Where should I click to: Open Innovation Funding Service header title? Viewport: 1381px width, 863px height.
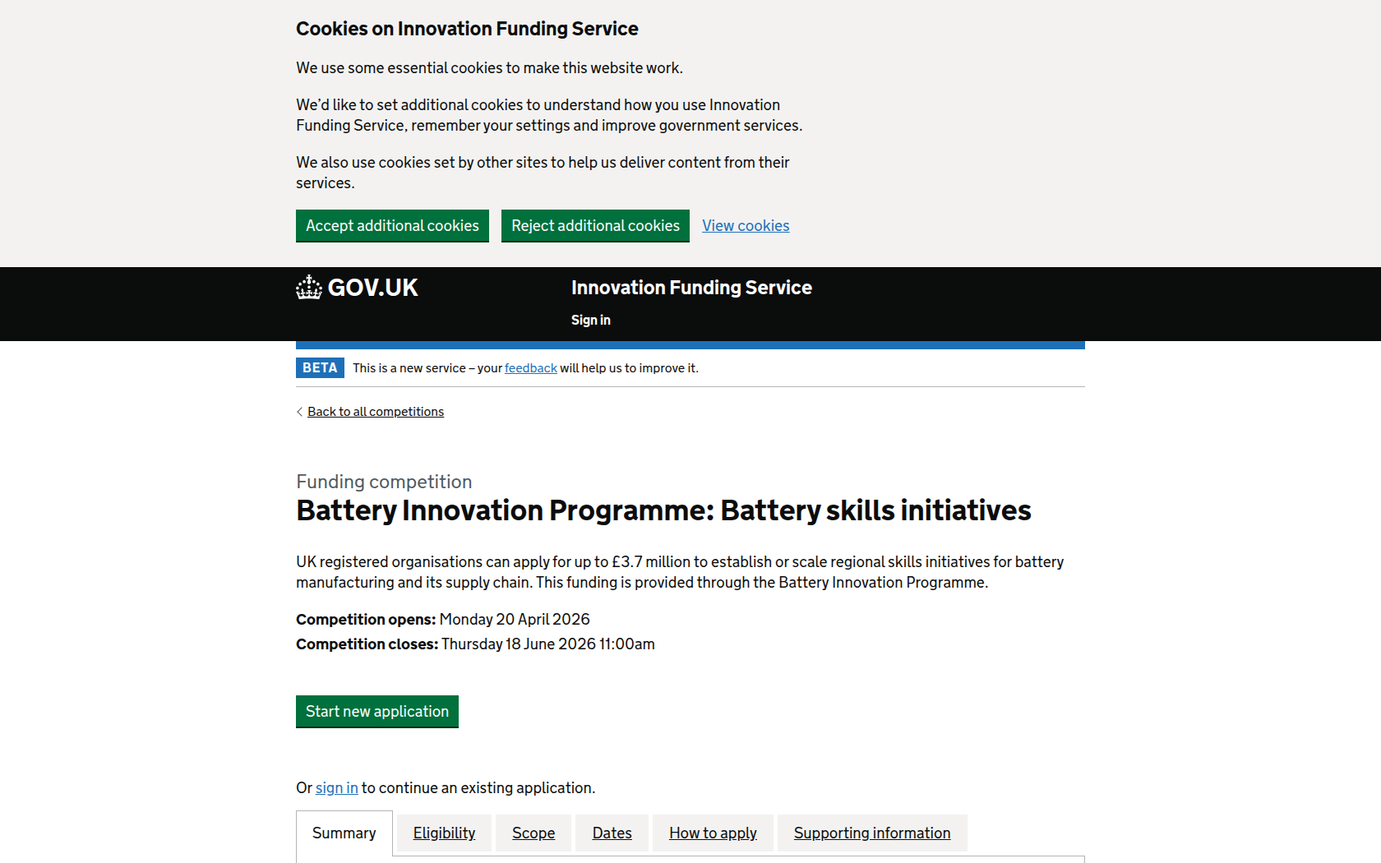[x=691, y=288]
